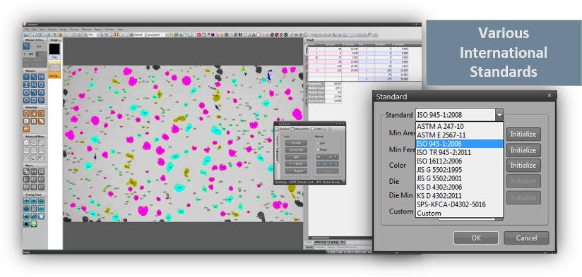Click Initialize beside Color
Image resolution: width=582 pixels, height=277 pixels.
point(523,166)
